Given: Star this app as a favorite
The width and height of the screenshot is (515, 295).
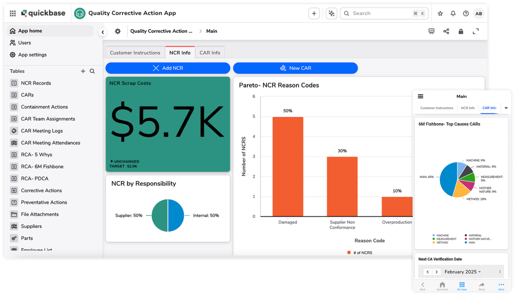Looking at the screenshot, I should click(440, 13).
